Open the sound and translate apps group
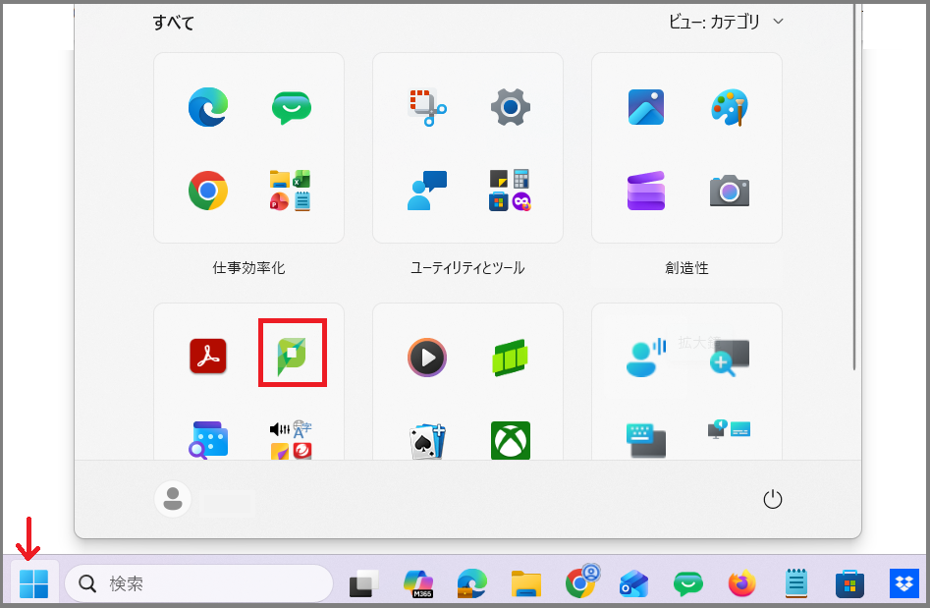This screenshot has height=608, width=930. coord(292,440)
